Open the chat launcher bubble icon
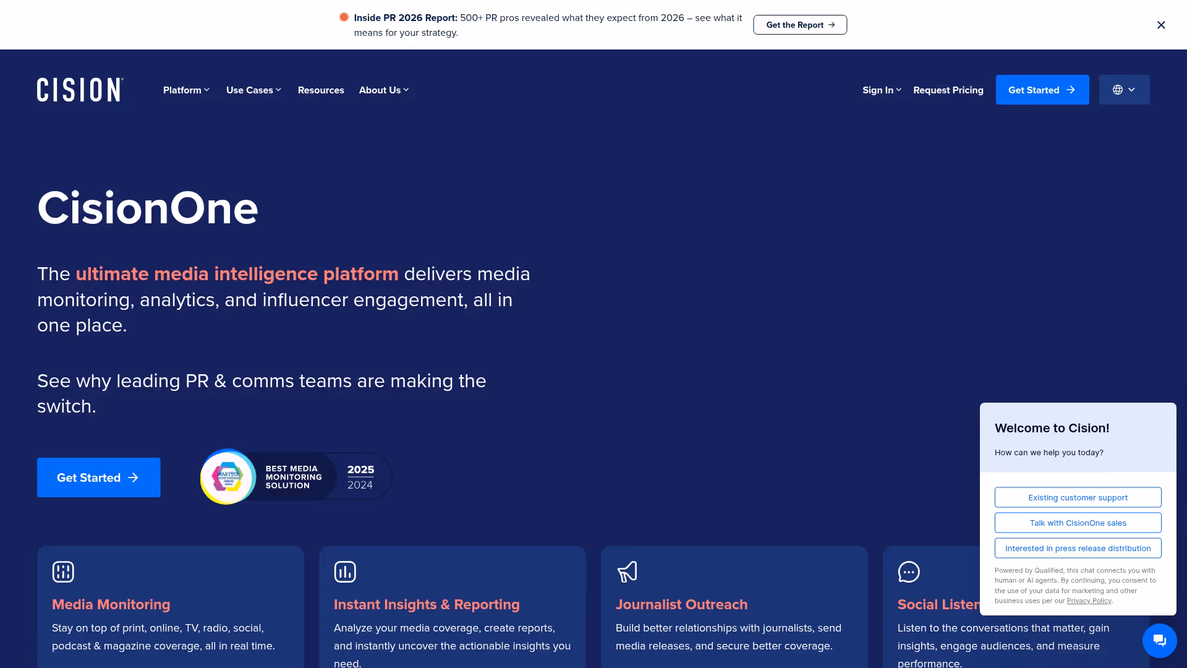This screenshot has width=1187, height=668. coord(1159,641)
